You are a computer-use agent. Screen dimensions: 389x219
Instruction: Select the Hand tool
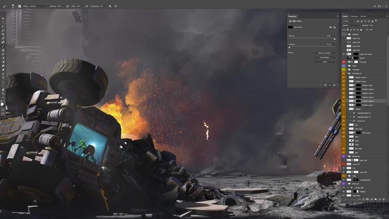(3, 90)
